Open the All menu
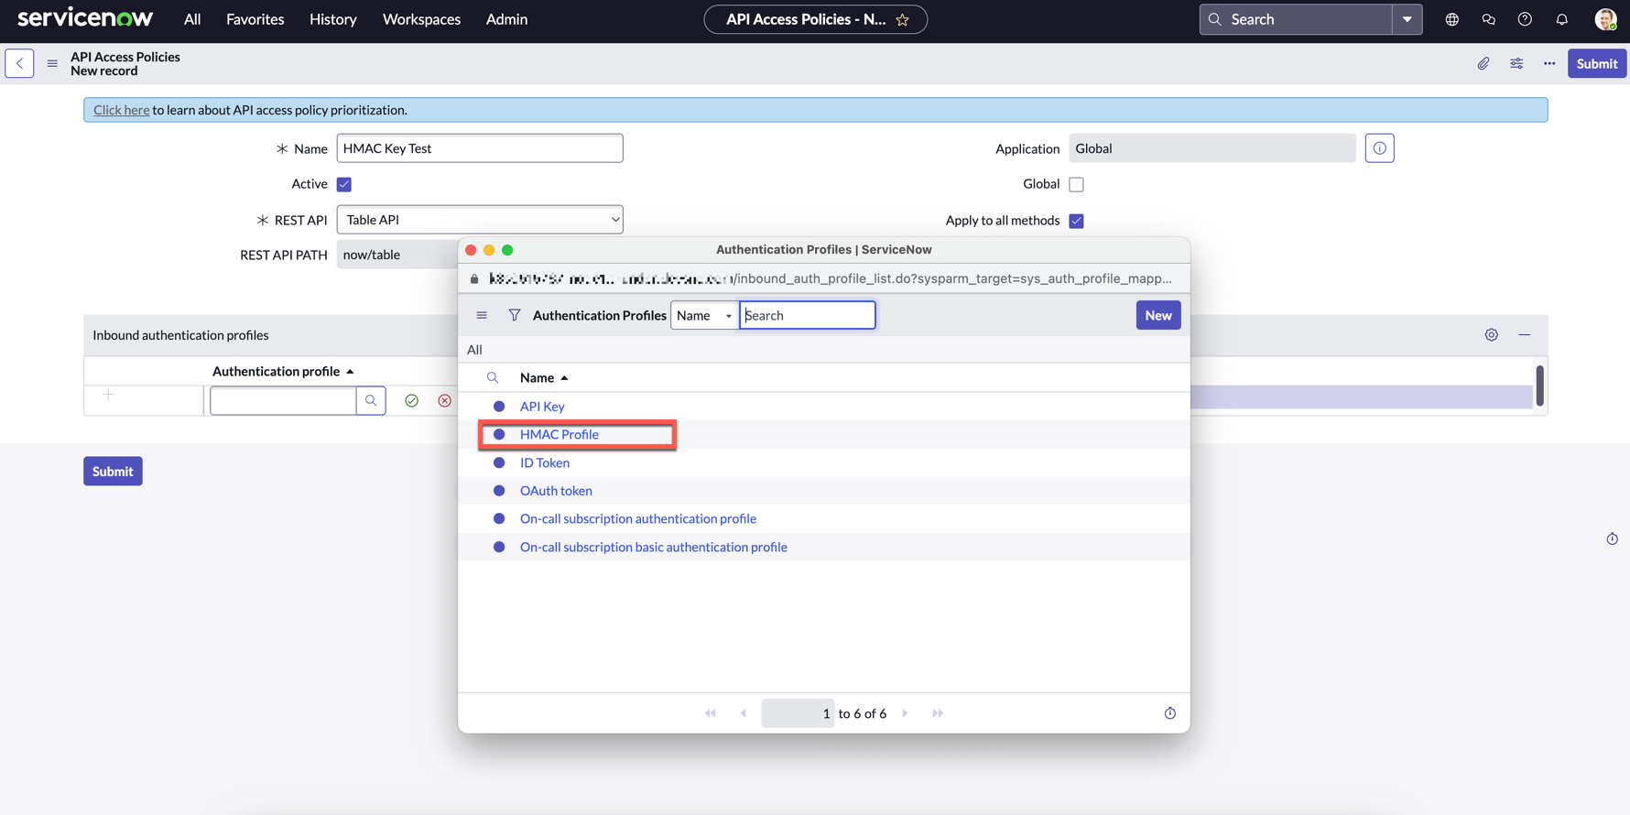This screenshot has width=1630, height=815. tap(192, 19)
